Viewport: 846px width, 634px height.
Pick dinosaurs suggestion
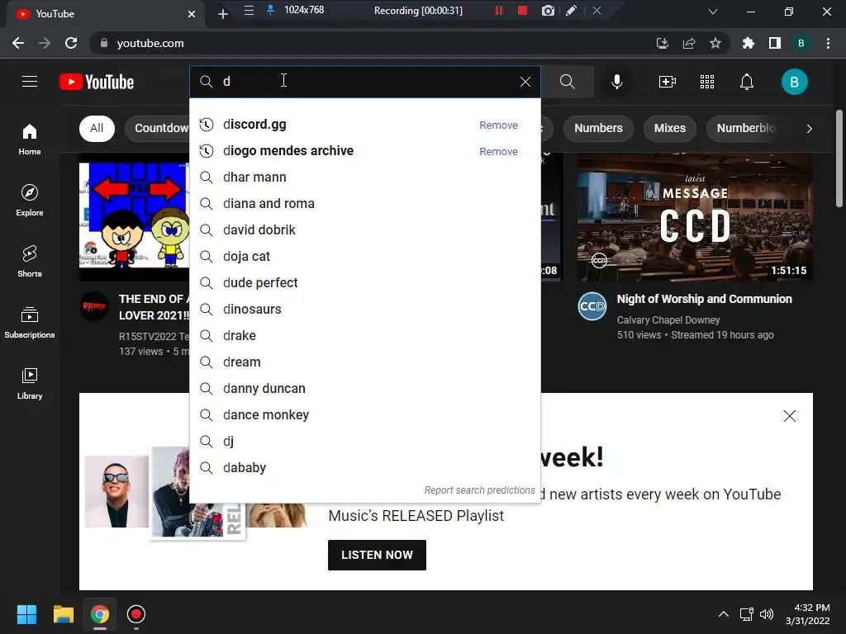364,310
